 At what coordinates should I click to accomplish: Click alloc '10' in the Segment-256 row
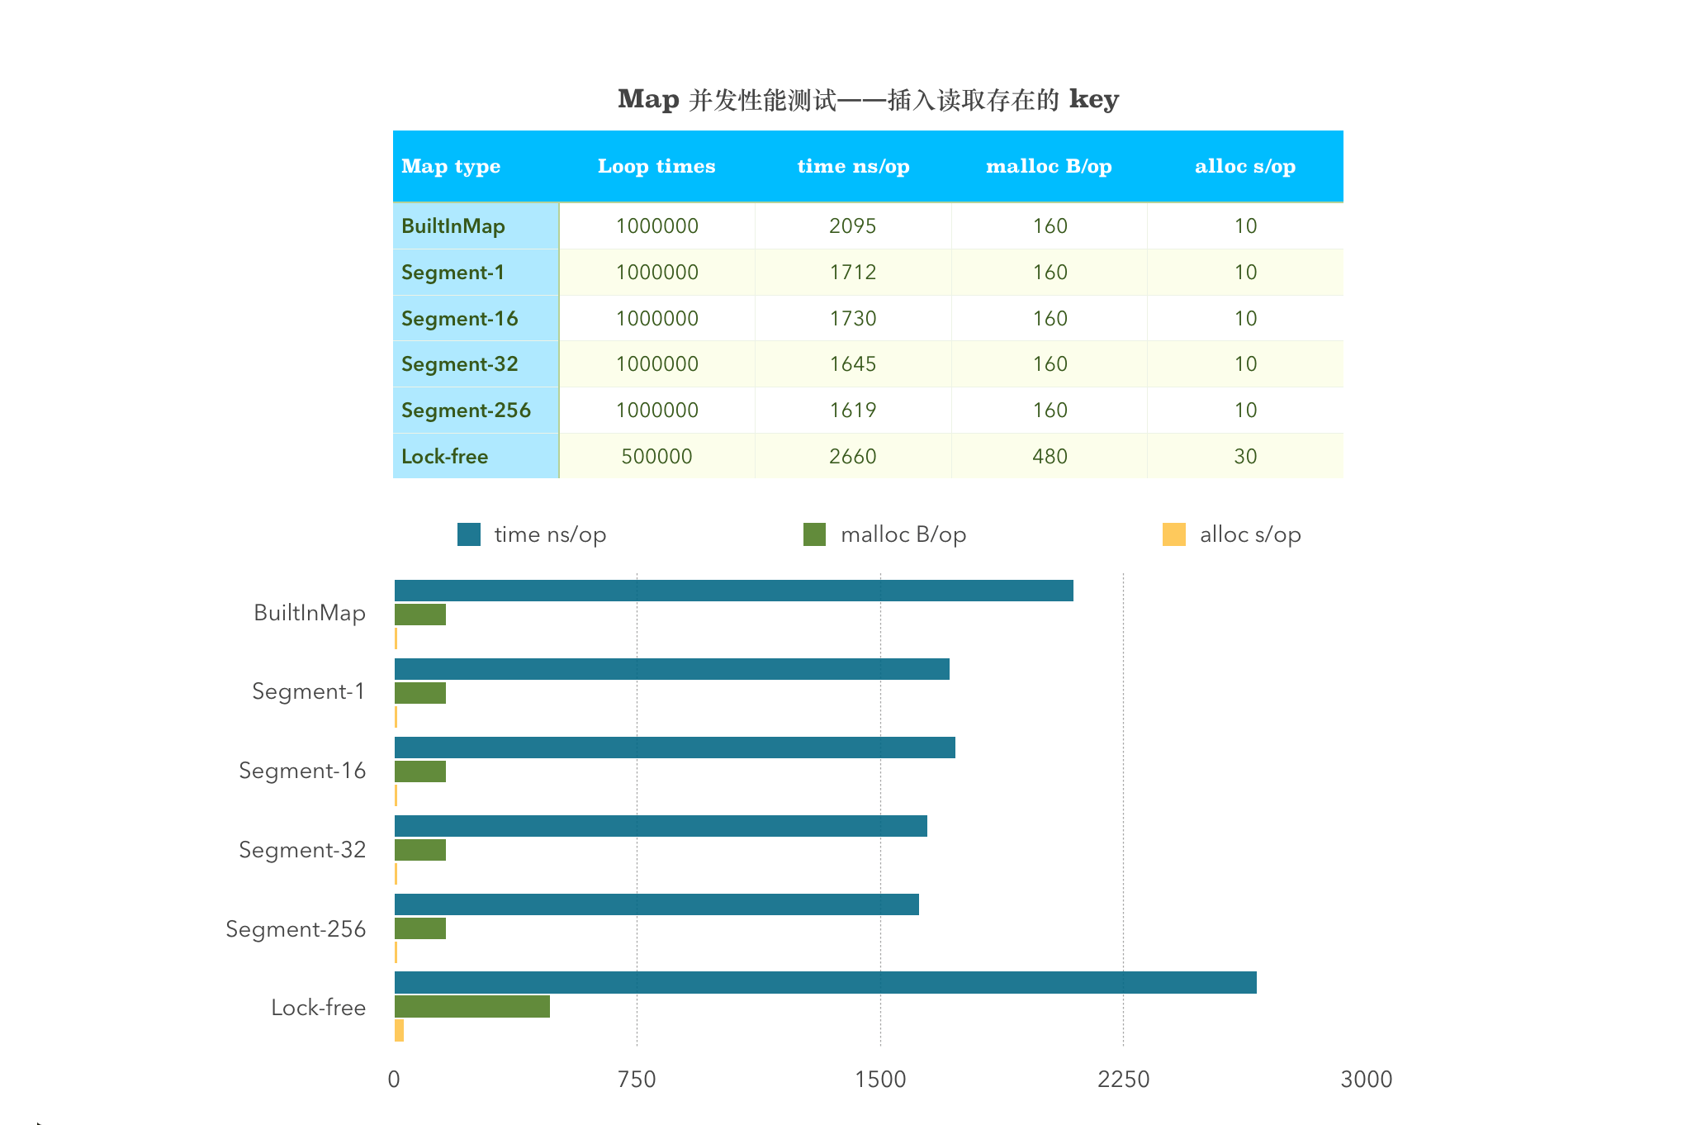tap(1245, 410)
